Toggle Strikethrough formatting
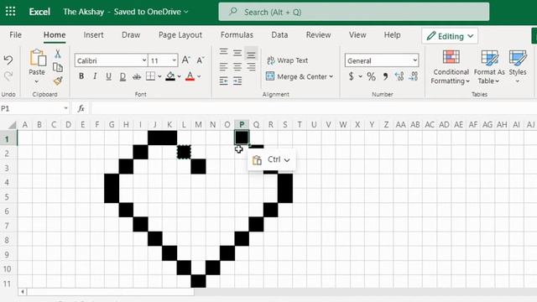 [137, 76]
